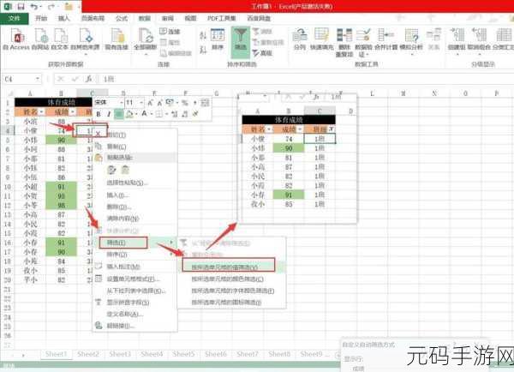Choose filter by selected cell's icon (I)
The height and width of the screenshot is (372, 514).
pos(226,302)
